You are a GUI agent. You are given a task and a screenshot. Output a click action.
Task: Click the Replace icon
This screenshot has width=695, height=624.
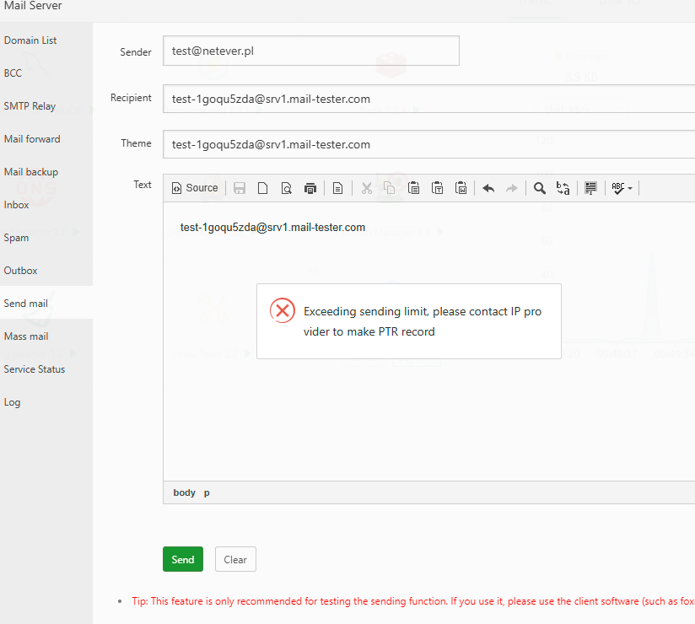click(563, 188)
